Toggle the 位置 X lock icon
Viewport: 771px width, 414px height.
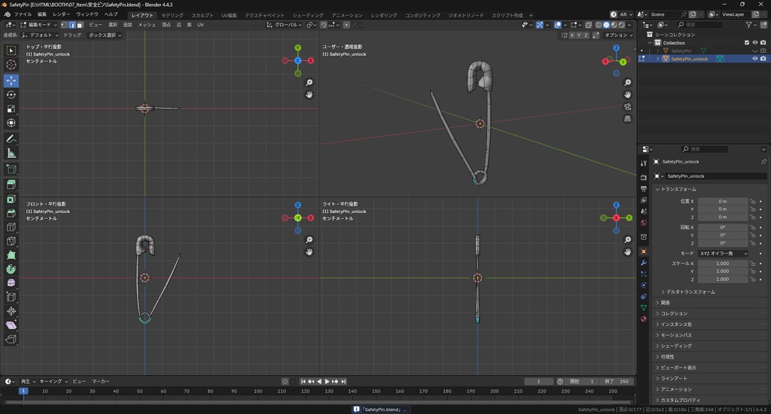pos(752,201)
